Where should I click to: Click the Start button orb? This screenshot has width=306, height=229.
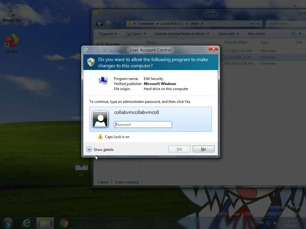8,223
